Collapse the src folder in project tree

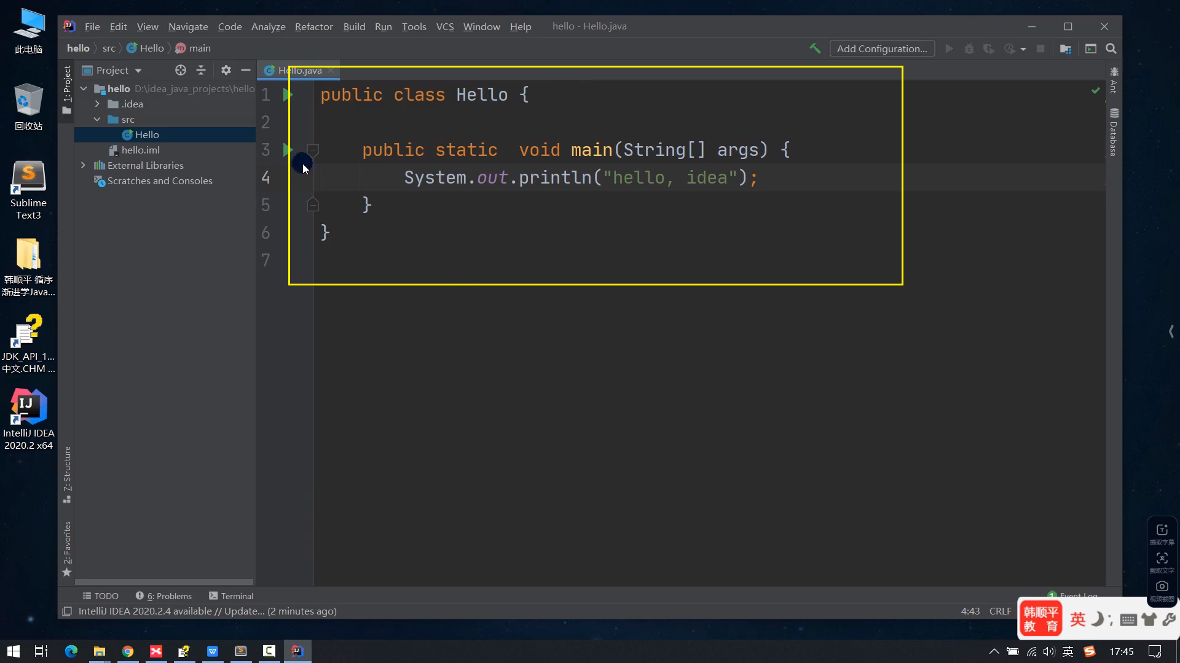point(97,119)
